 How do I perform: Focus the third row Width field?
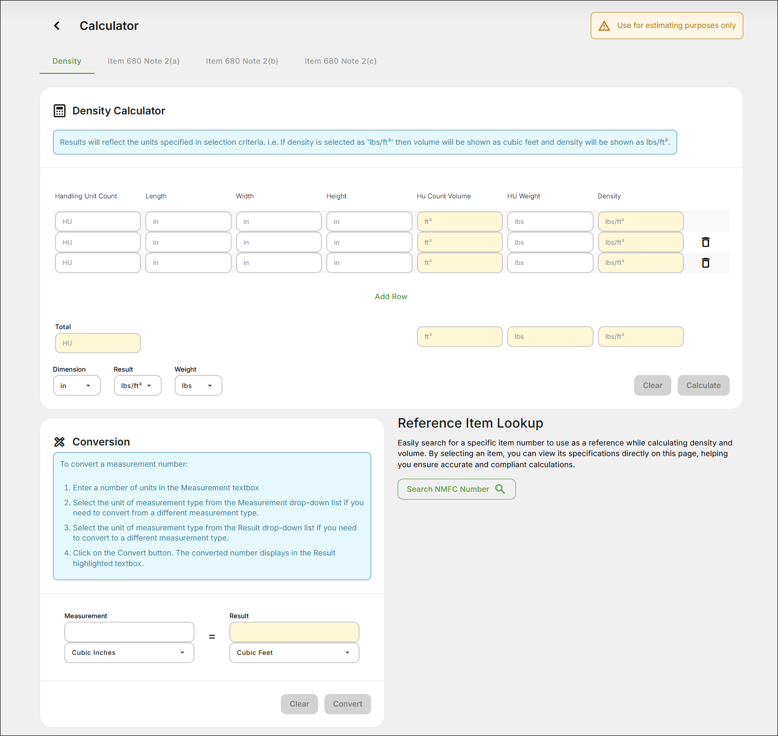(279, 263)
